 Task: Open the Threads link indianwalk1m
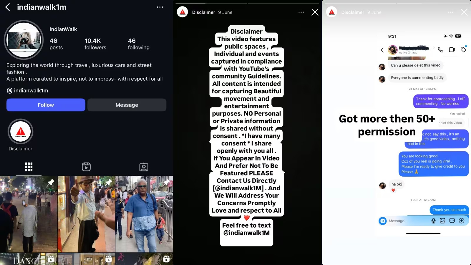(27, 91)
